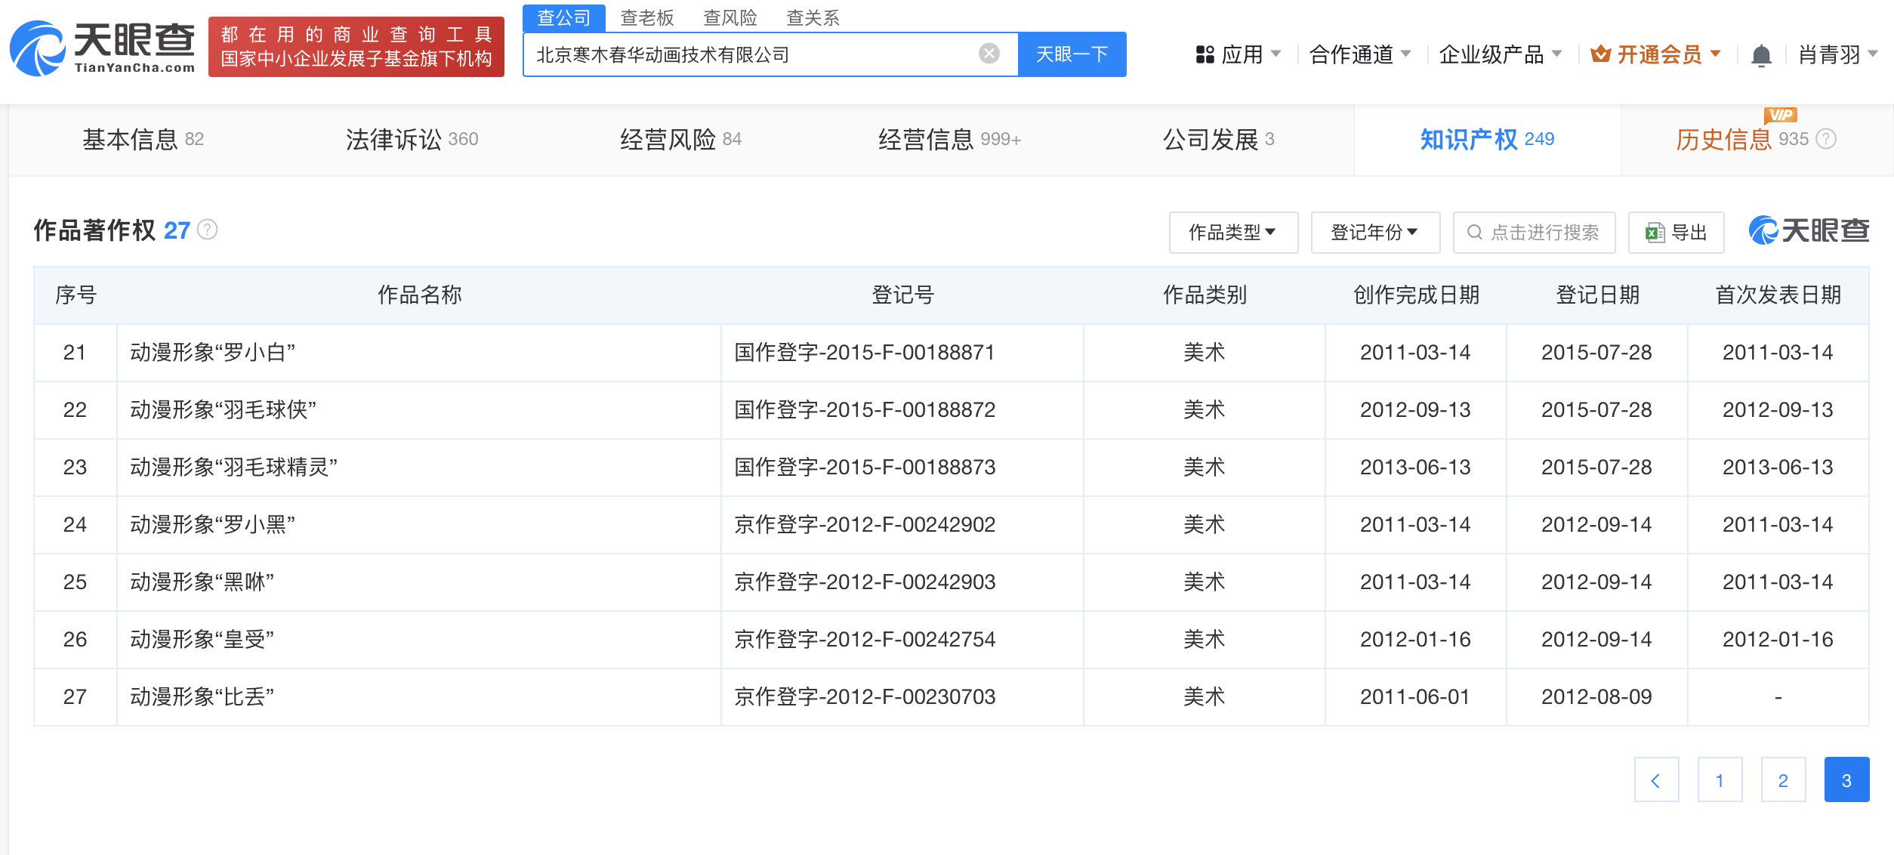The width and height of the screenshot is (1894, 855).
Task: Go to previous page arrow
Action: (x=1656, y=779)
